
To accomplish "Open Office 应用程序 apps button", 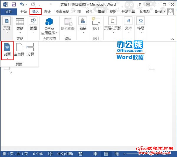I will 49,26.
